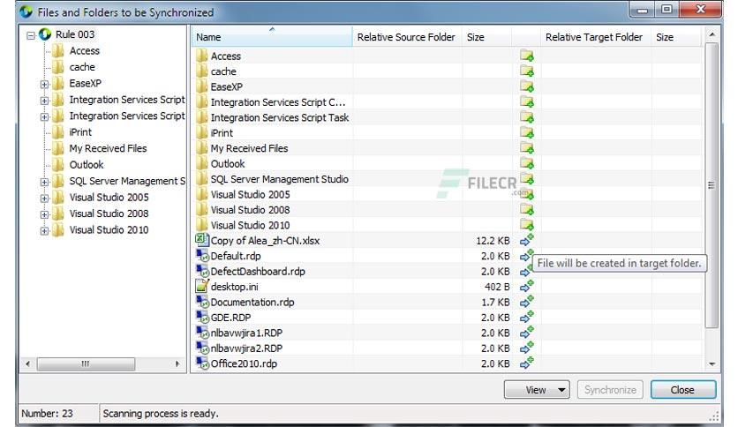
Task: Select the DefectDashboard.rdp file name
Action: click(258, 272)
